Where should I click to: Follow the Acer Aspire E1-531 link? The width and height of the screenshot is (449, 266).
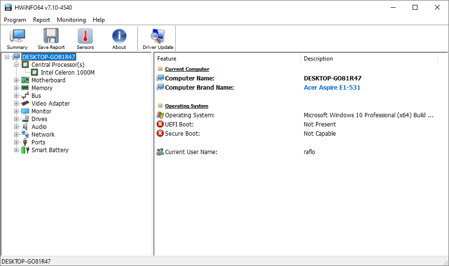coord(332,87)
